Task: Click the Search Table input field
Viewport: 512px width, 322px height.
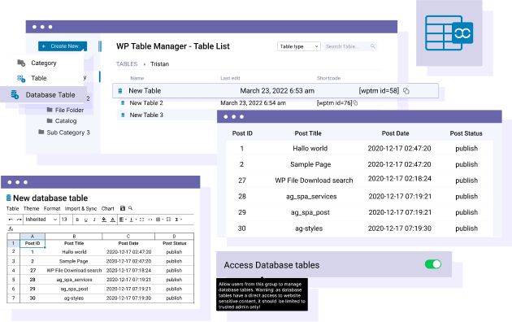Action: point(349,46)
